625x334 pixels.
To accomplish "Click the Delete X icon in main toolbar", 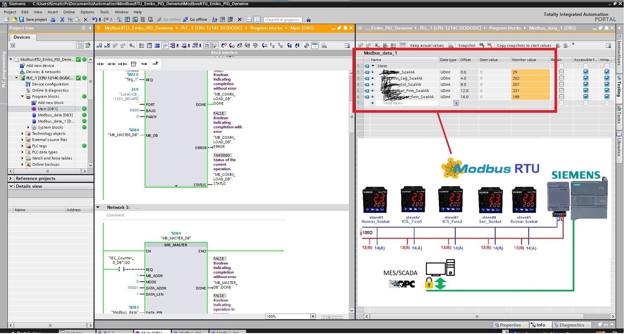I will point(86,20).
